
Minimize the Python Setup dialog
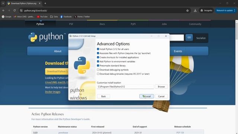[151, 36]
